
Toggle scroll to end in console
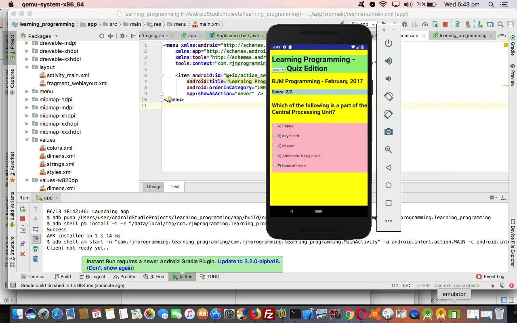click(x=36, y=239)
